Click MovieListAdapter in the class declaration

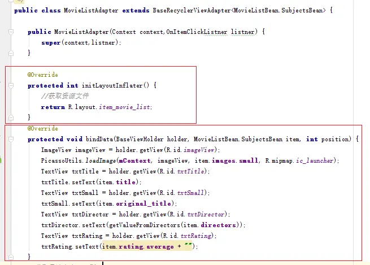pos(91,10)
